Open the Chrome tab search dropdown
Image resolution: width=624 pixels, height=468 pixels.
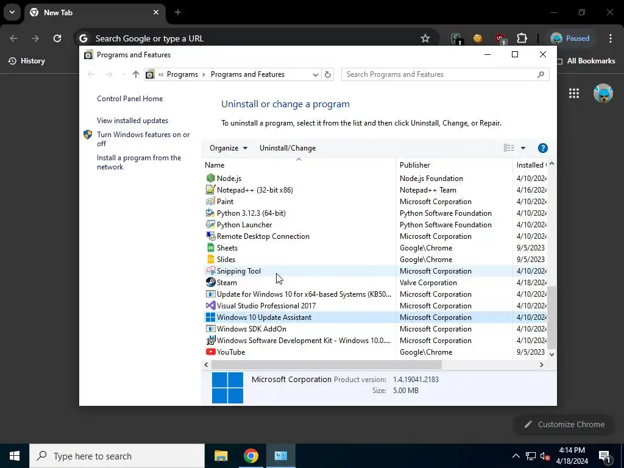(12, 12)
